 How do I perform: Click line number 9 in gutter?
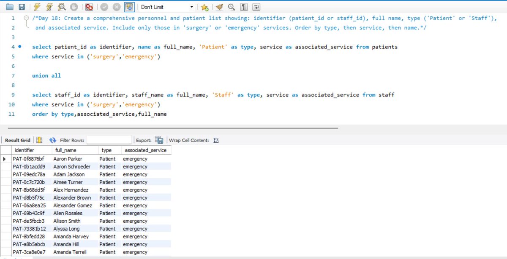(13, 95)
